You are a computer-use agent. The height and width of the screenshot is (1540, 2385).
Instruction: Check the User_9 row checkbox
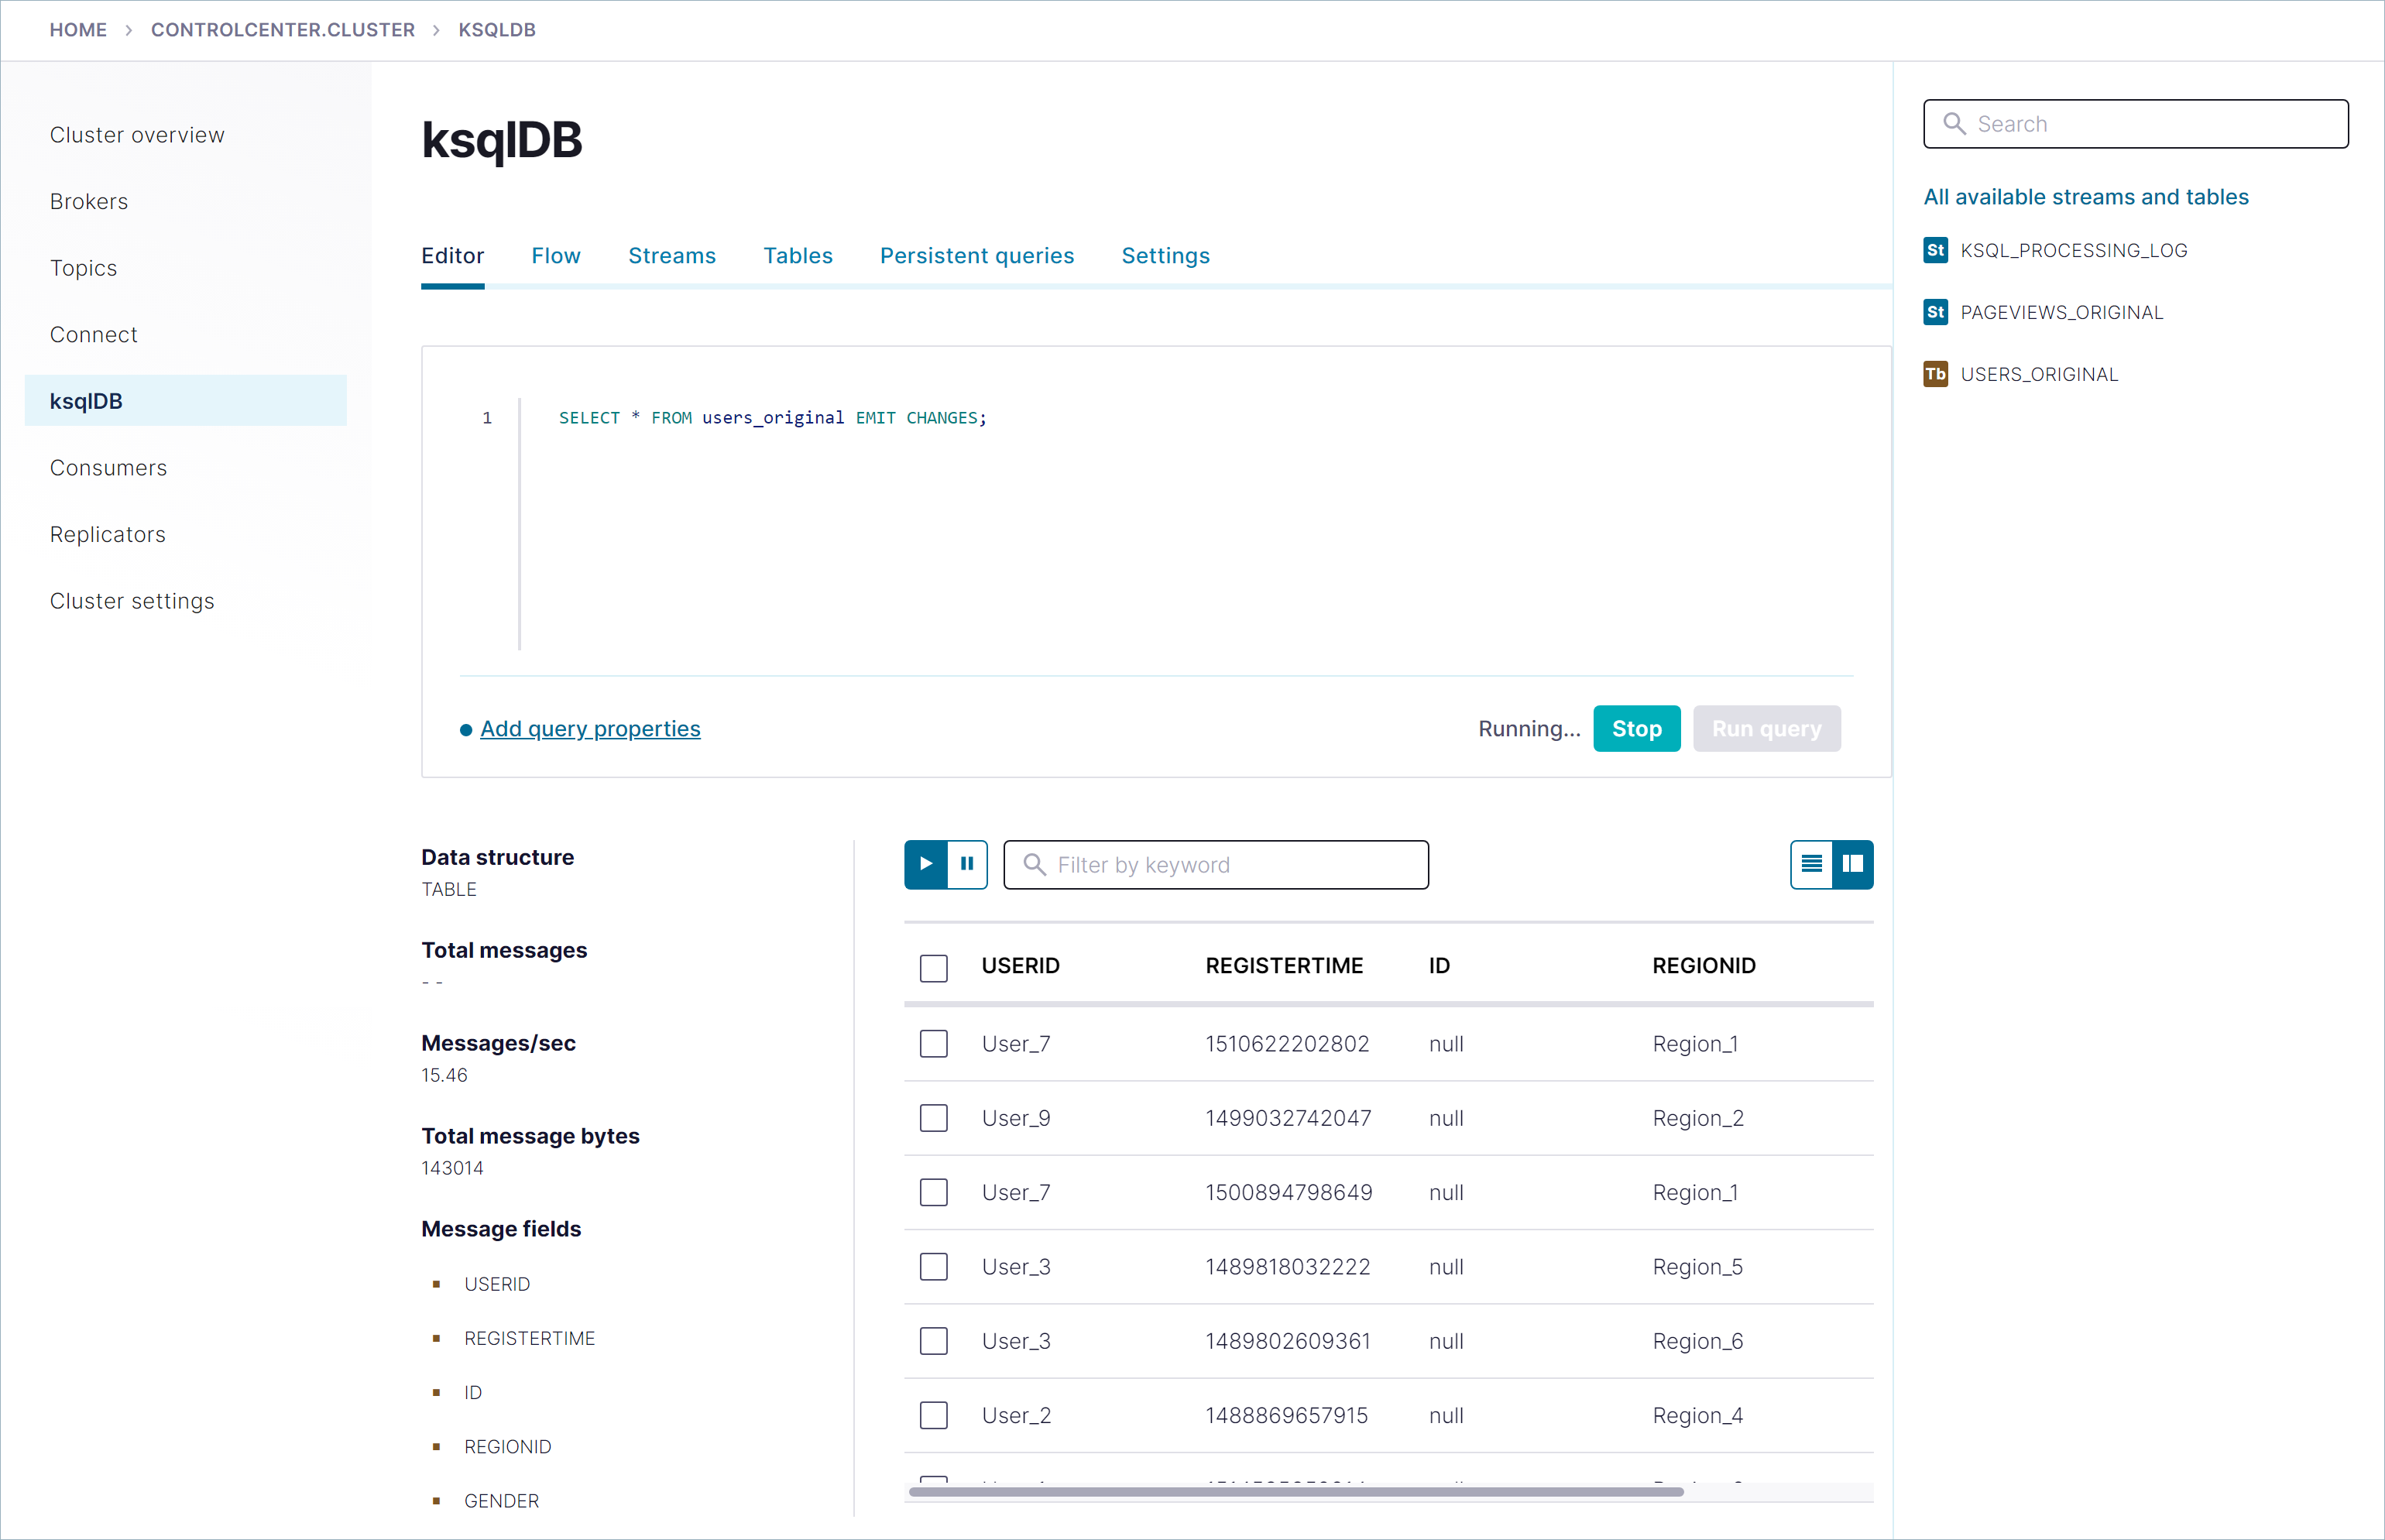[933, 1118]
